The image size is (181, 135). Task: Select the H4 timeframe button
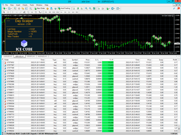tap(65, 12)
